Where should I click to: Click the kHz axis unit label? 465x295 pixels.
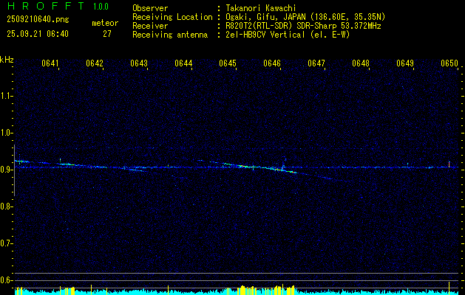click(x=7, y=60)
